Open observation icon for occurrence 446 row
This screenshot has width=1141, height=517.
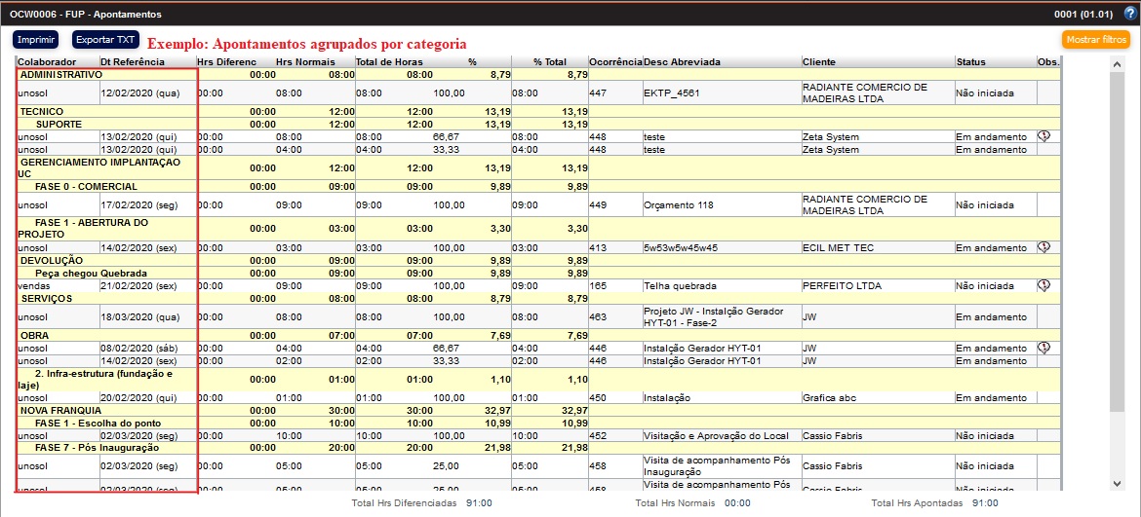1043,348
